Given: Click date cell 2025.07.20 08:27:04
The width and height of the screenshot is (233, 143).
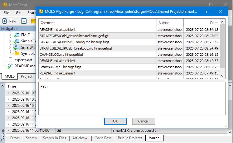Looking at the screenshot, I should click(x=202, y=36).
